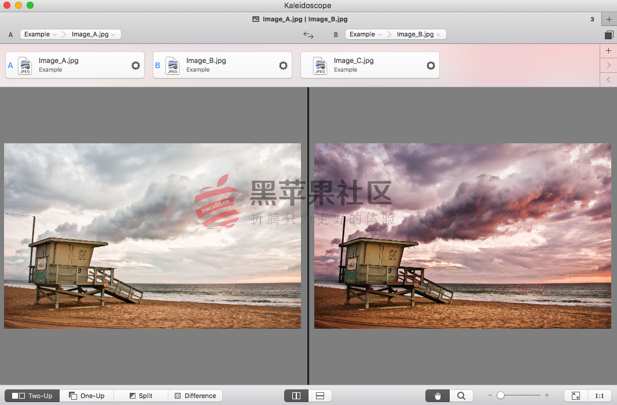Click the blue A badge on Image_A card
Image resolution: width=617 pixels, height=405 pixels.
(x=10, y=65)
